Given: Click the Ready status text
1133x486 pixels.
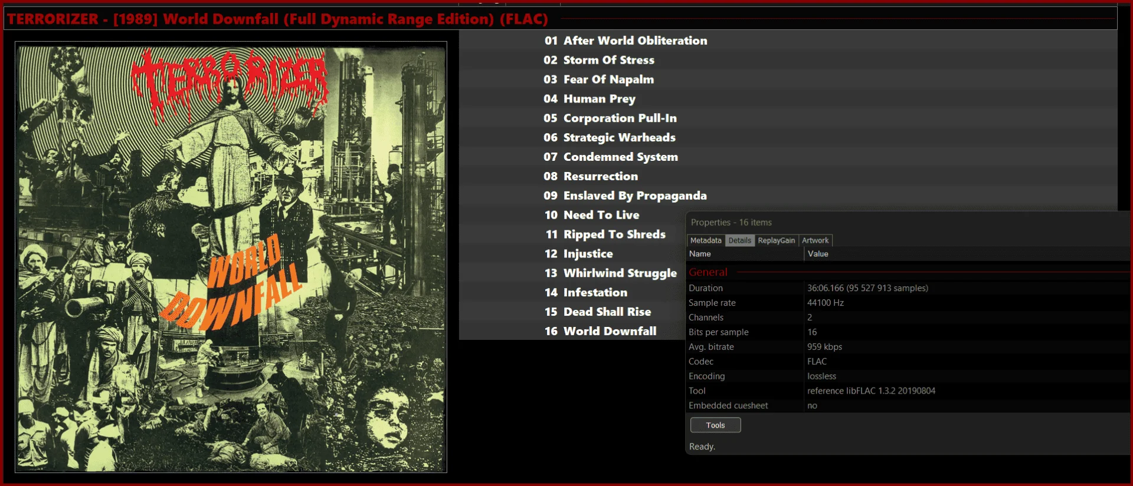Looking at the screenshot, I should pyautogui.click(x=702, y=447).
